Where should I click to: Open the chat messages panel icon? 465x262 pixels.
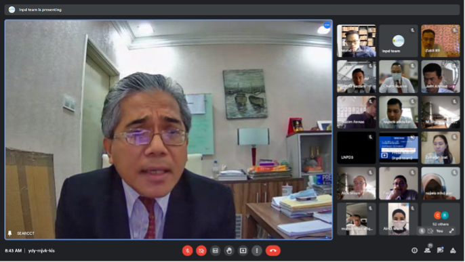point(440,250)
